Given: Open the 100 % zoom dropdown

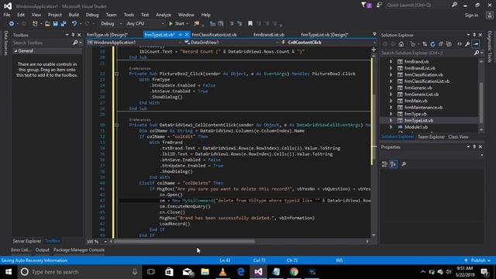Looking at the screenshot, I should coord(97,241).
